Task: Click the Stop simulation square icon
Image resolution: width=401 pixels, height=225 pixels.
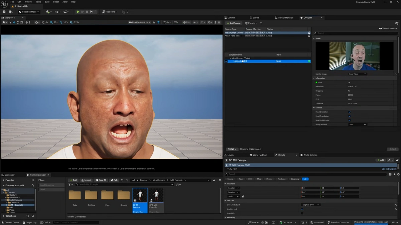Action: (x=87, y=12)
